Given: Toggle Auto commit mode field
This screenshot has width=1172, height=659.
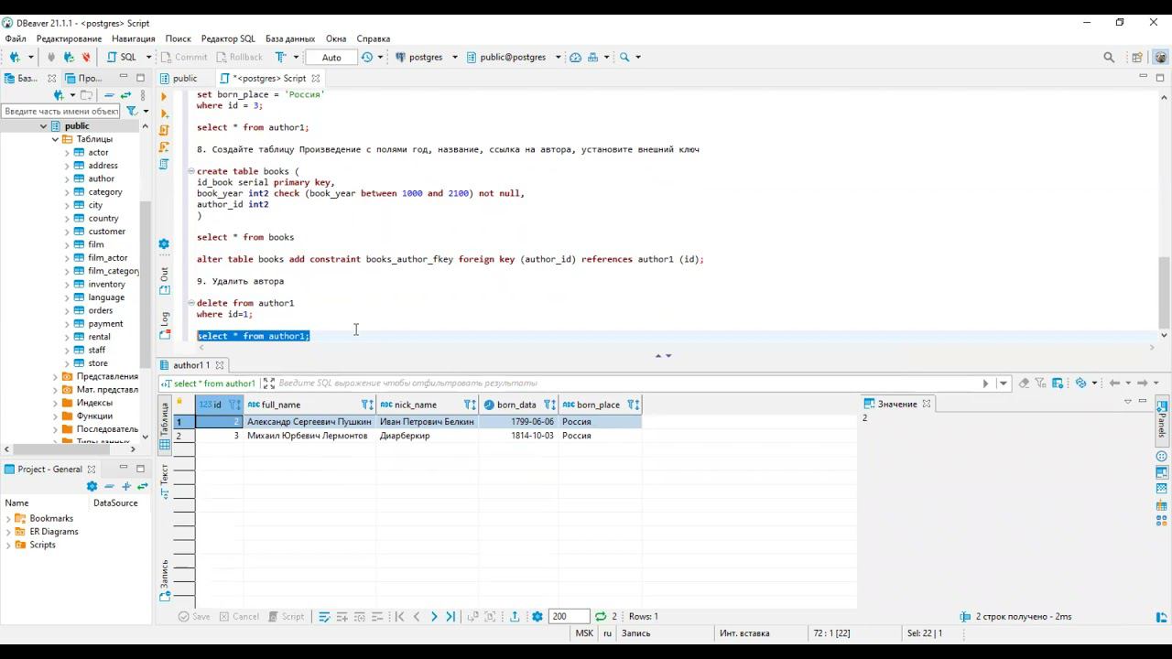Looking at the screenshot, I should pos(331,57).
